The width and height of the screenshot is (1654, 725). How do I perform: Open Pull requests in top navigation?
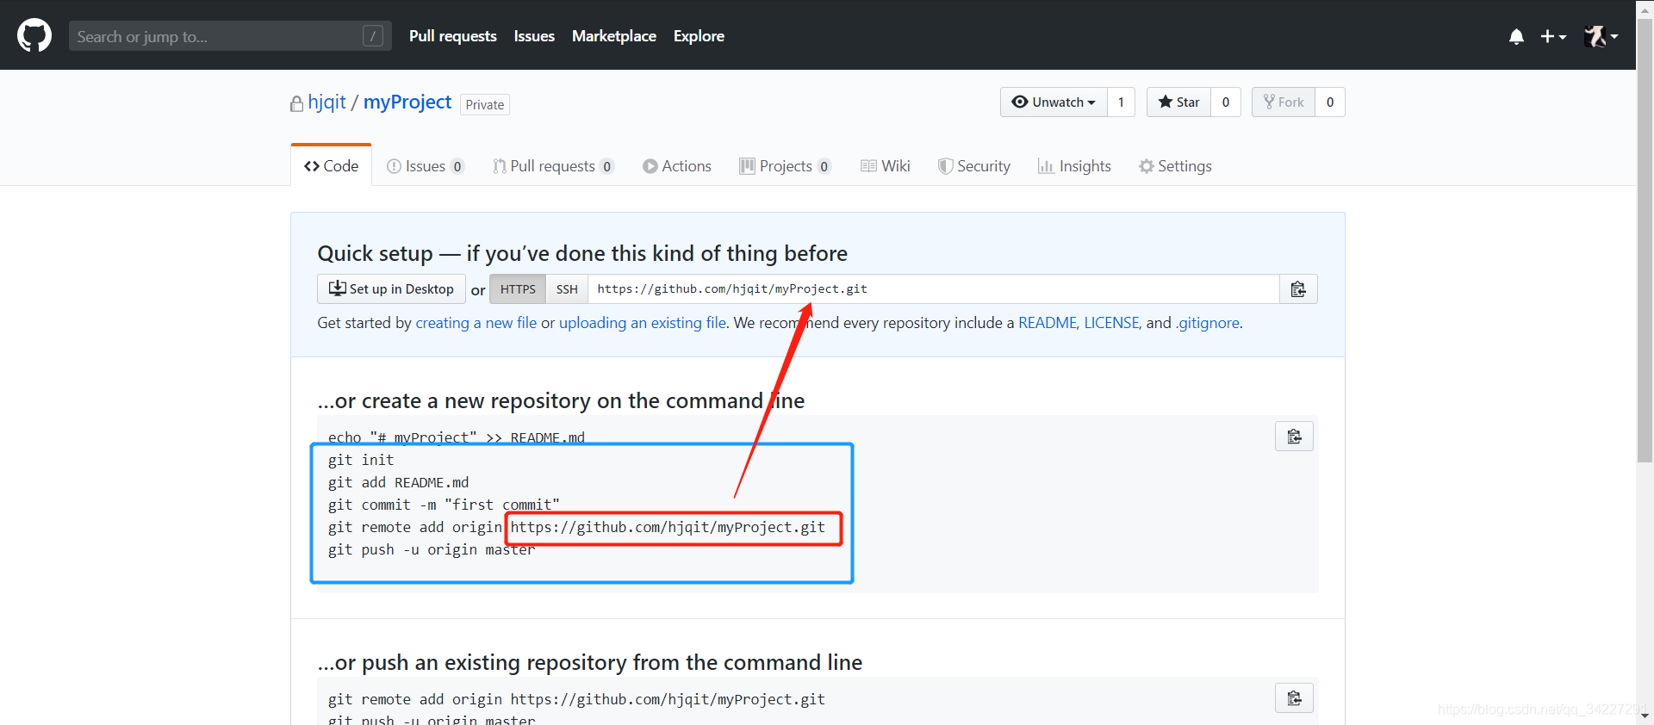(x=452, y=36)
